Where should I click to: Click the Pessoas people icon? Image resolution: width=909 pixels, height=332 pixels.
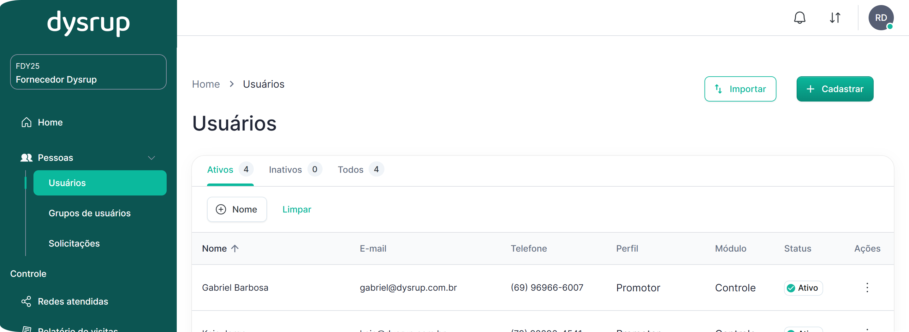click(x=27, y=158)
